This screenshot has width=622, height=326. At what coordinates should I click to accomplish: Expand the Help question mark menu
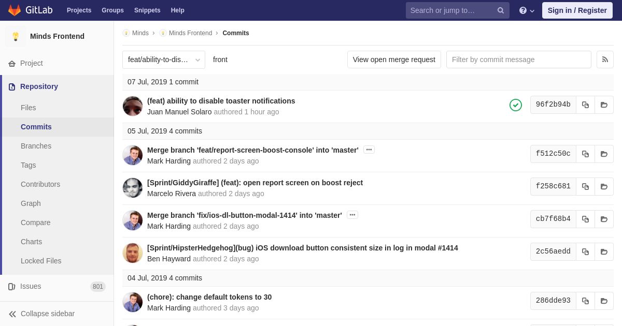527,10
